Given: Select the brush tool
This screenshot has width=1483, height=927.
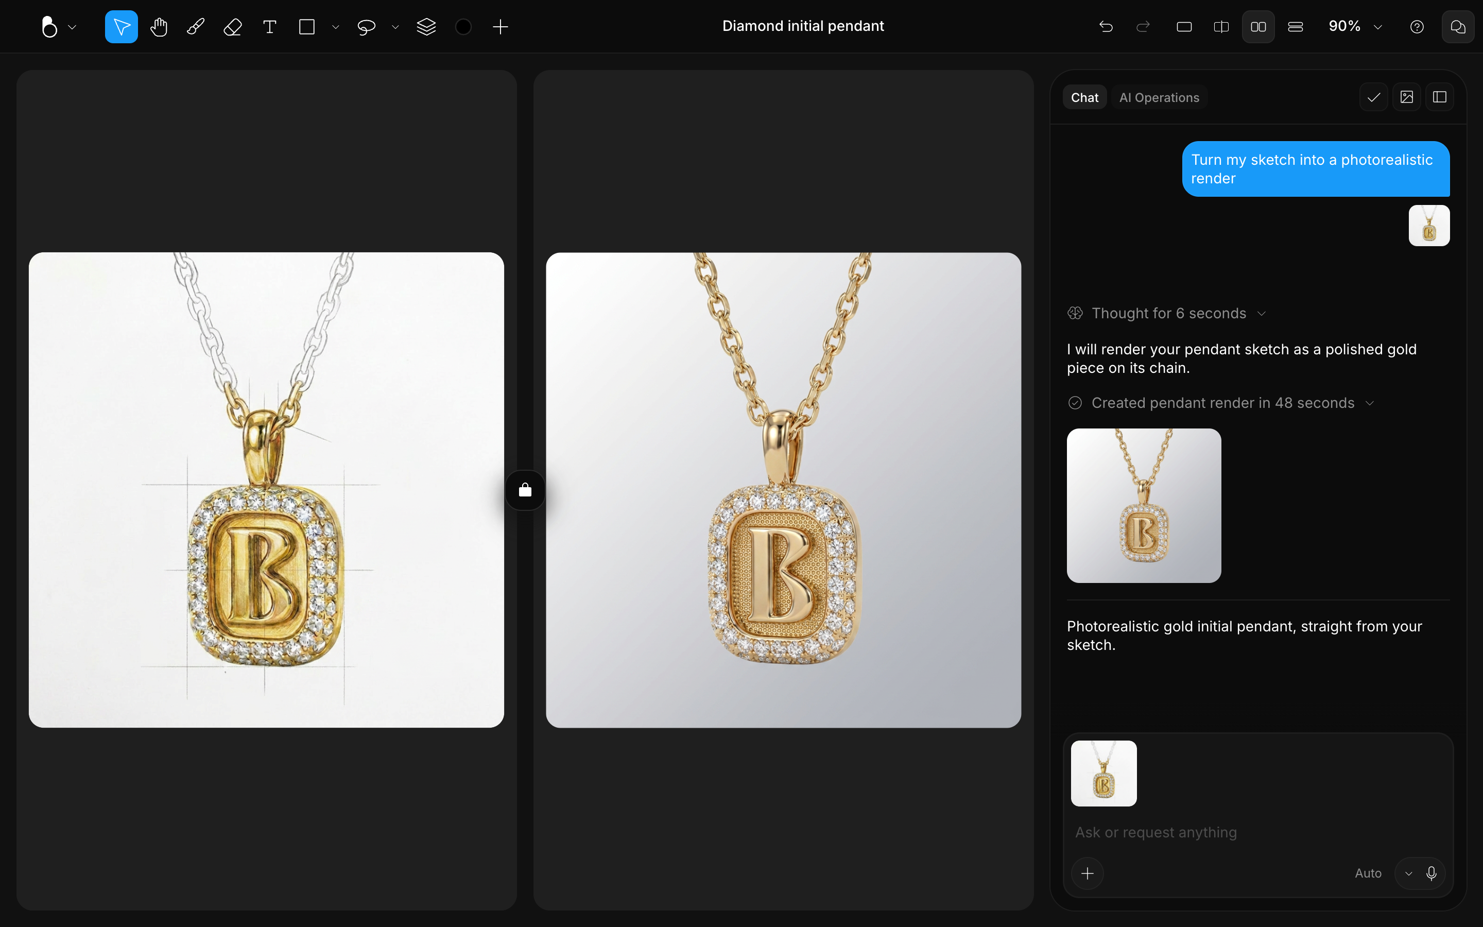Looking at the screenshot, I should point(196,26).
